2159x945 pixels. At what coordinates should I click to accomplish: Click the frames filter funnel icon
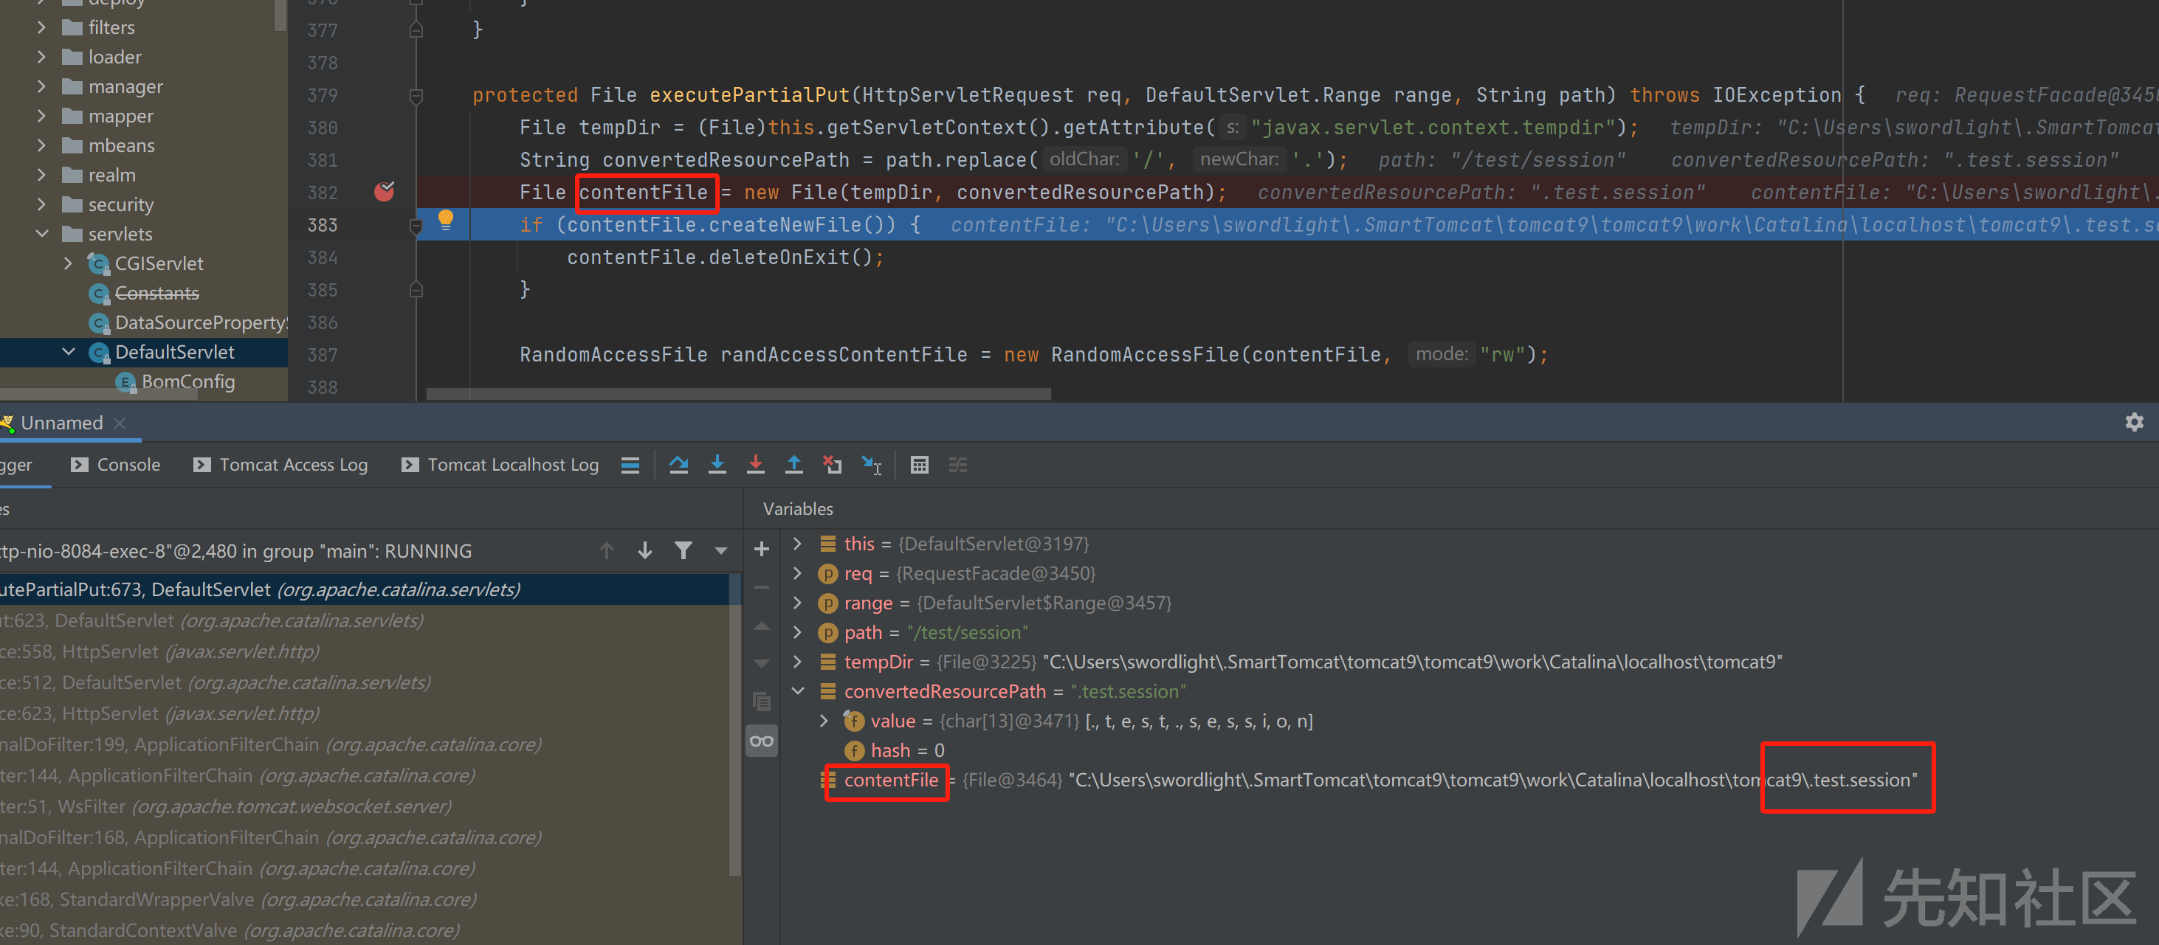click(x=683, y=550)
